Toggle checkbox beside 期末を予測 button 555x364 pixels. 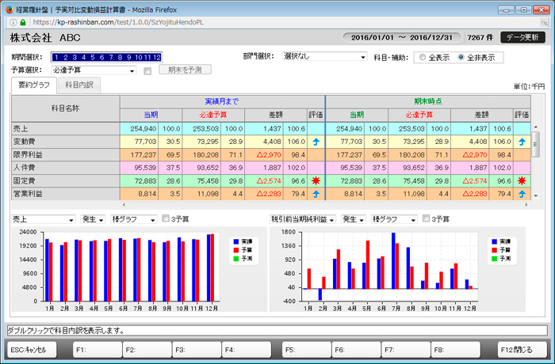tap(147, 70)
